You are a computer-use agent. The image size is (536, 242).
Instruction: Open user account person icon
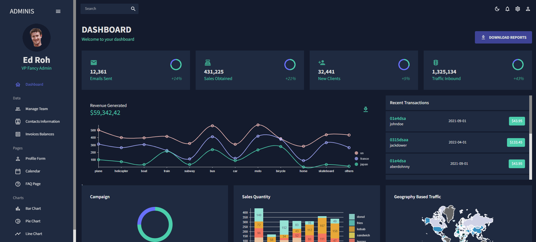point(528,9)
